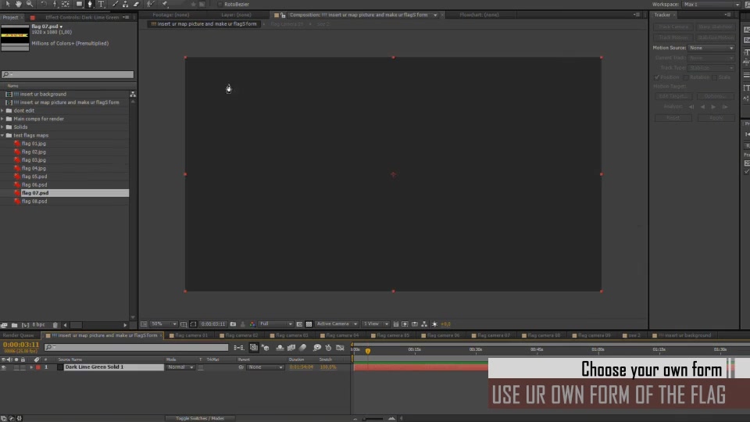Screen dimensions: 750x422
Task: Create a new folder in Project panel
Action: tap(14, 325)
